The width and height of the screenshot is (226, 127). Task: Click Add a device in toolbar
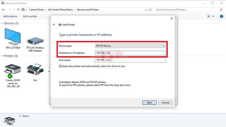click(10, 16)
